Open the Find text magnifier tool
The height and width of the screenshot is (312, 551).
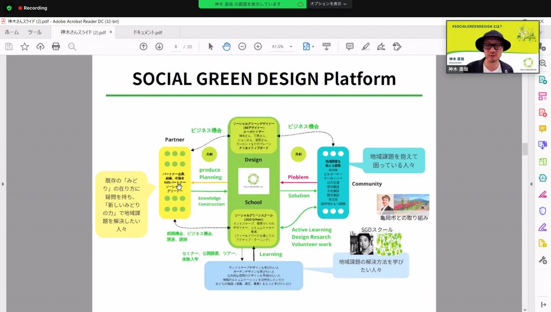[72, 46]
